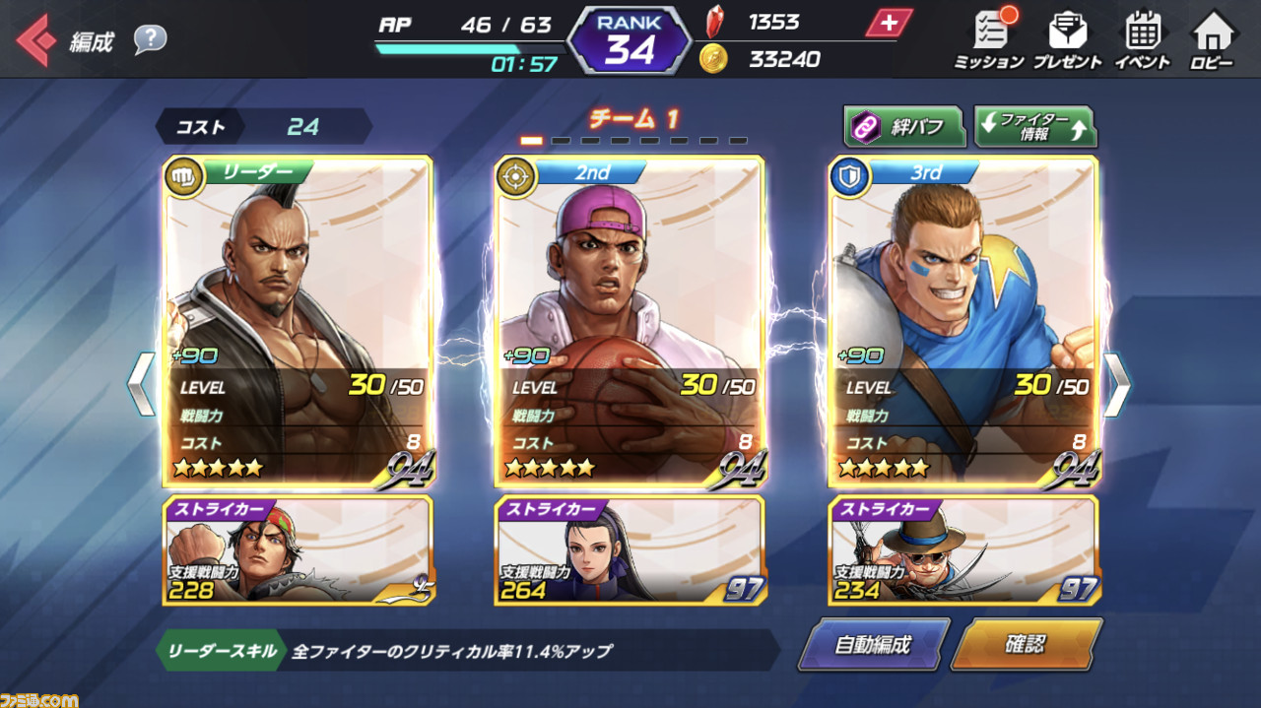Image resolution: width=1261 pixels, height=708 pixels.
Task: Select the leader fighter card with mohawk
Action: pos(298,322)
